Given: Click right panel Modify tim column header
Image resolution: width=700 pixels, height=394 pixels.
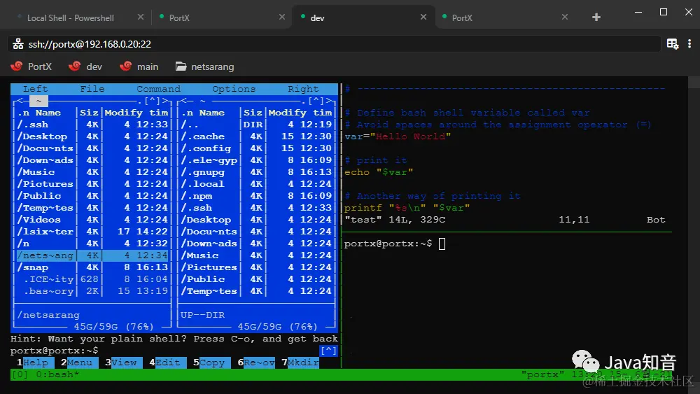Looking at the screenshot, I should pos(300,113).
